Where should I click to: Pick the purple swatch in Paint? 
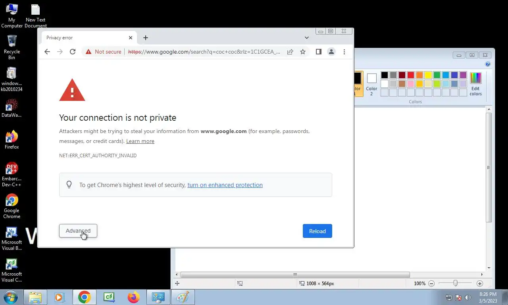click(463, 75)
